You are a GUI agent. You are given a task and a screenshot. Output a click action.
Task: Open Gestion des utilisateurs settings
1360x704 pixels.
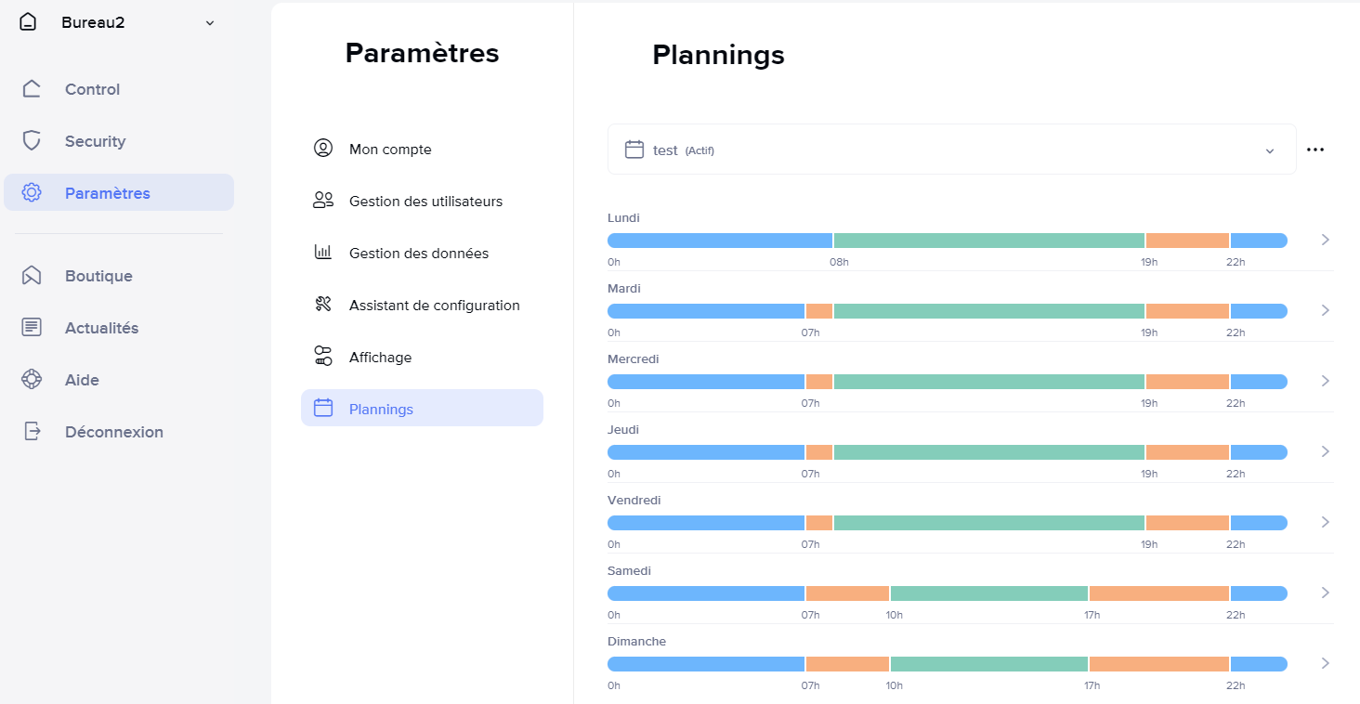[x=425, y=202]
